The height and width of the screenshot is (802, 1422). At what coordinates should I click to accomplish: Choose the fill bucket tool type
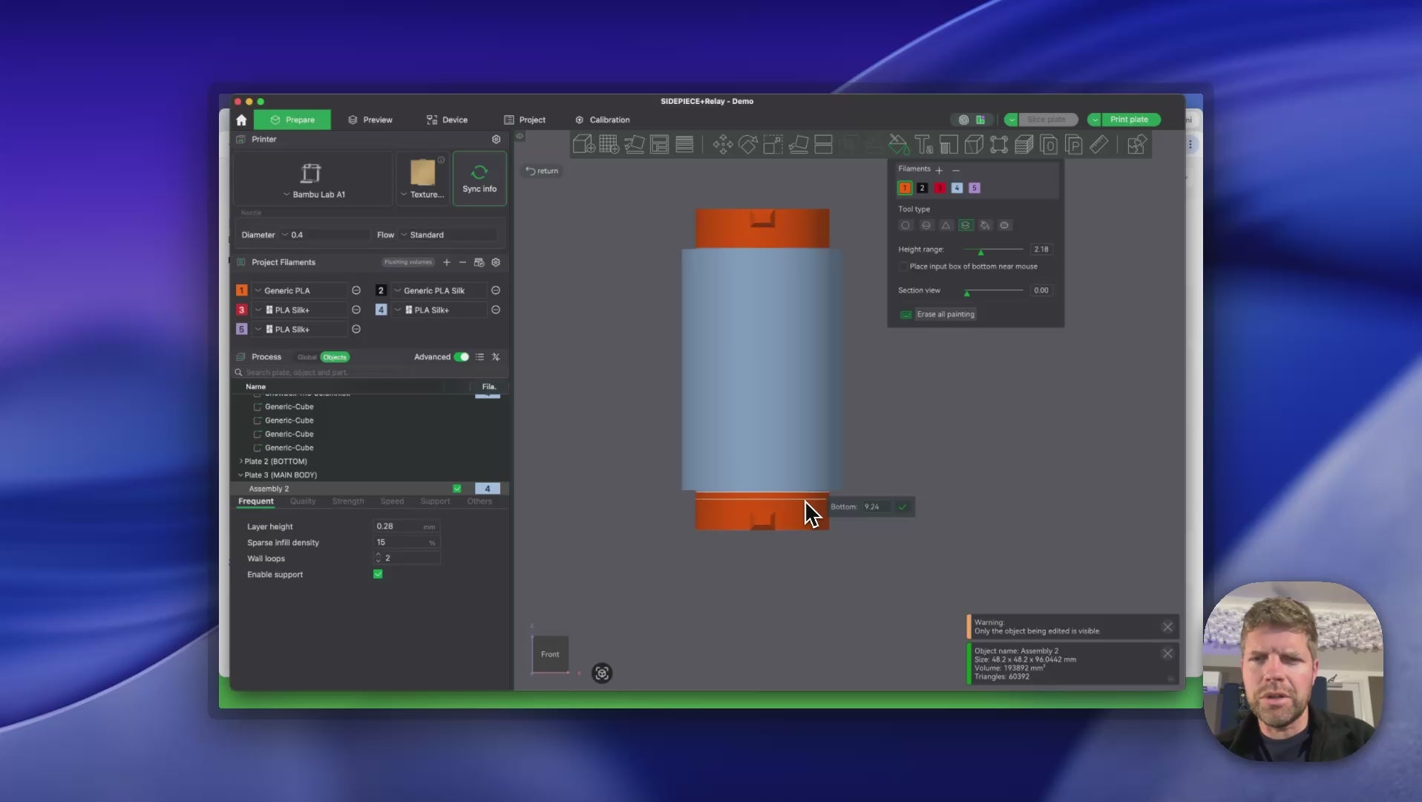pyautogui.click(x=985, y=226)
